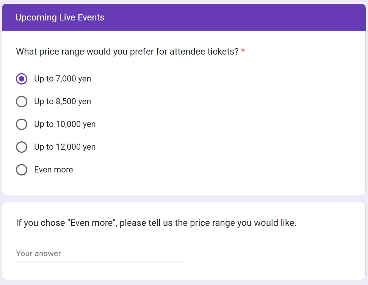Choose the "Up to 8,500 yen" radio circle
The image size is (368, 285).
pos(22,102)
